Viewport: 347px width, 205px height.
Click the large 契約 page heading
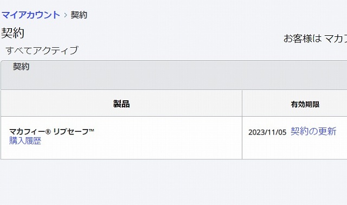pos(12,33)
